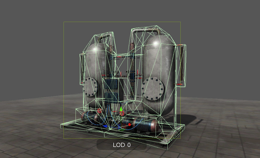
Task: Click the LOD 0 label
Action: pyautogui.click(x=122, y=145)
